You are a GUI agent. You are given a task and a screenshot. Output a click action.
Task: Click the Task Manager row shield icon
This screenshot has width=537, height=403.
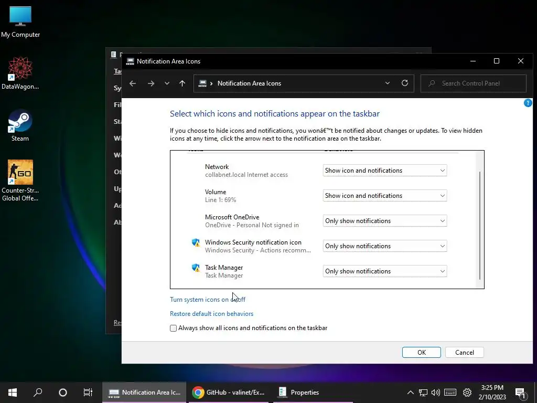click(x=196, y=268)
